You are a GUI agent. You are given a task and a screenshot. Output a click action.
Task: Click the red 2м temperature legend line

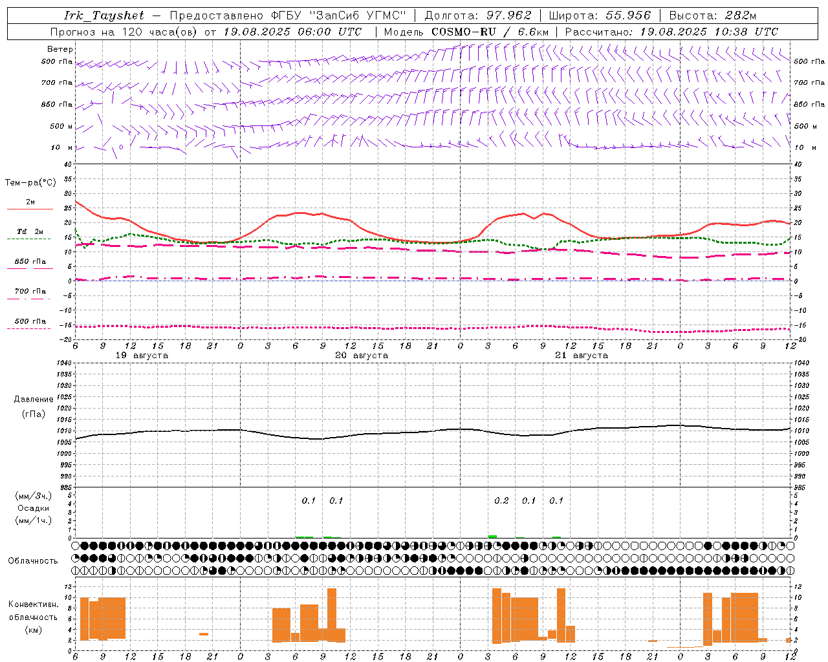30,209
